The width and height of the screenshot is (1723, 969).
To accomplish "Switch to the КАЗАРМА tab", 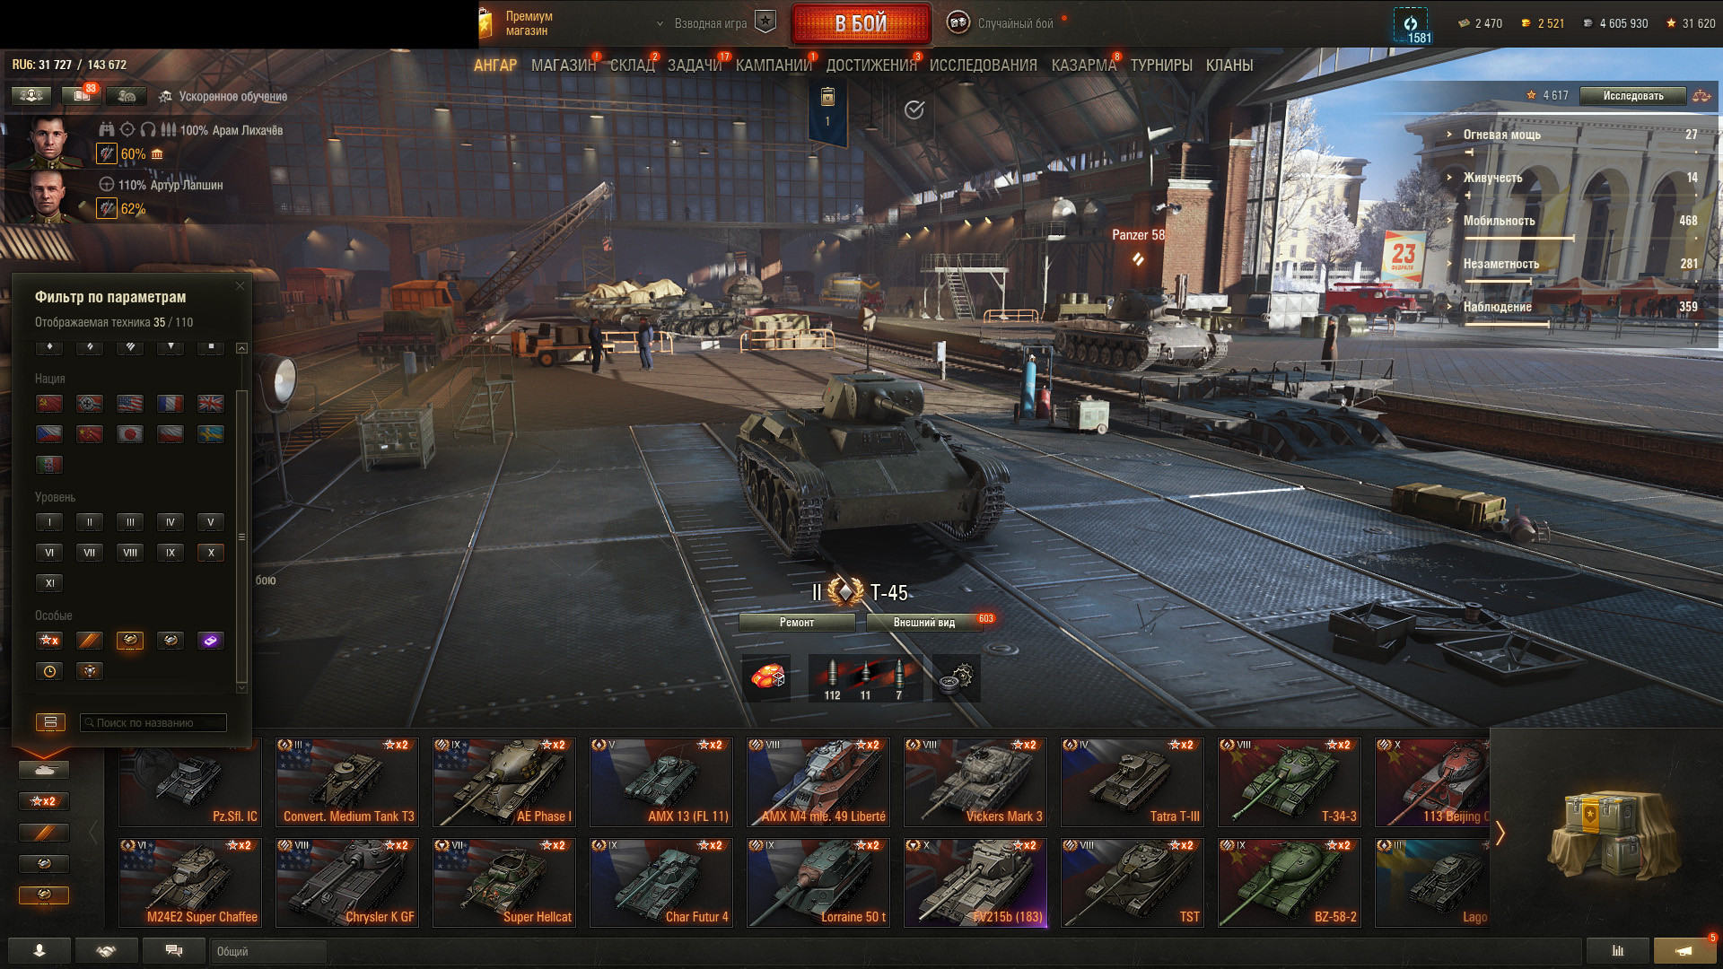I will 1083,65.
